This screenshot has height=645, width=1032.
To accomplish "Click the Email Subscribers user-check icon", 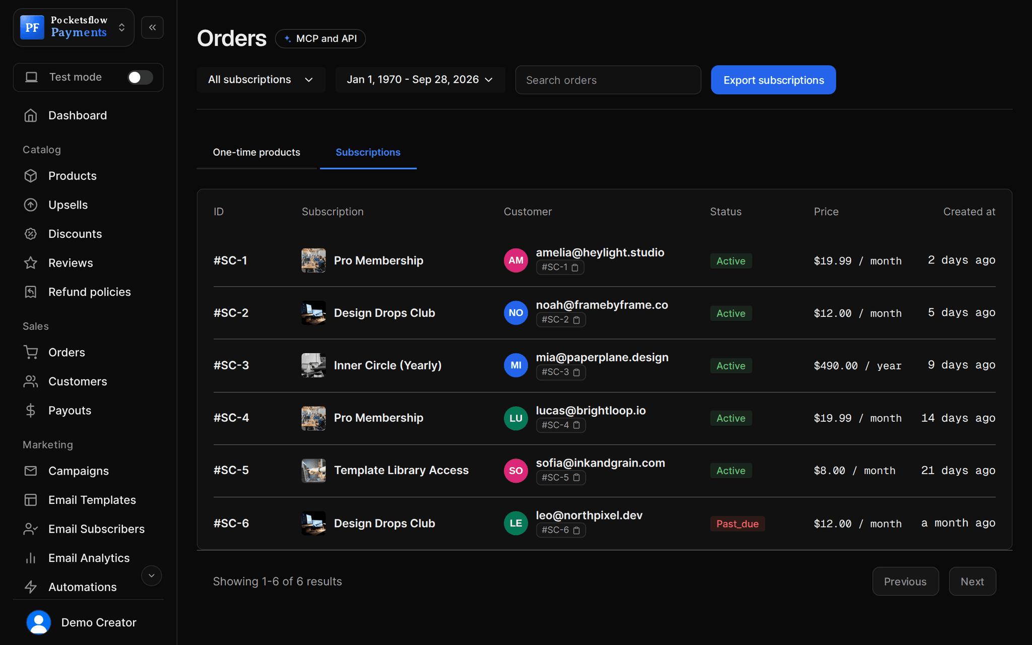I will tap(31, 529).
